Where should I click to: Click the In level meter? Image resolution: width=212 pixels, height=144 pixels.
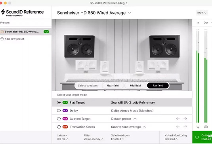(198, 76)
